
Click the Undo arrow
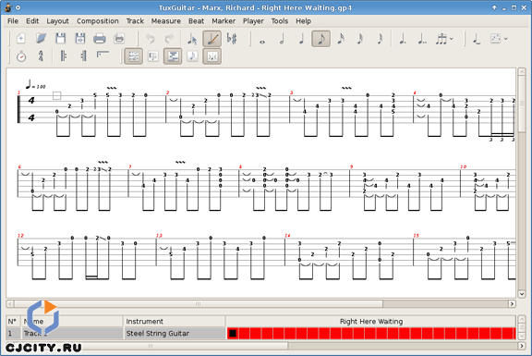pos(150,39)
